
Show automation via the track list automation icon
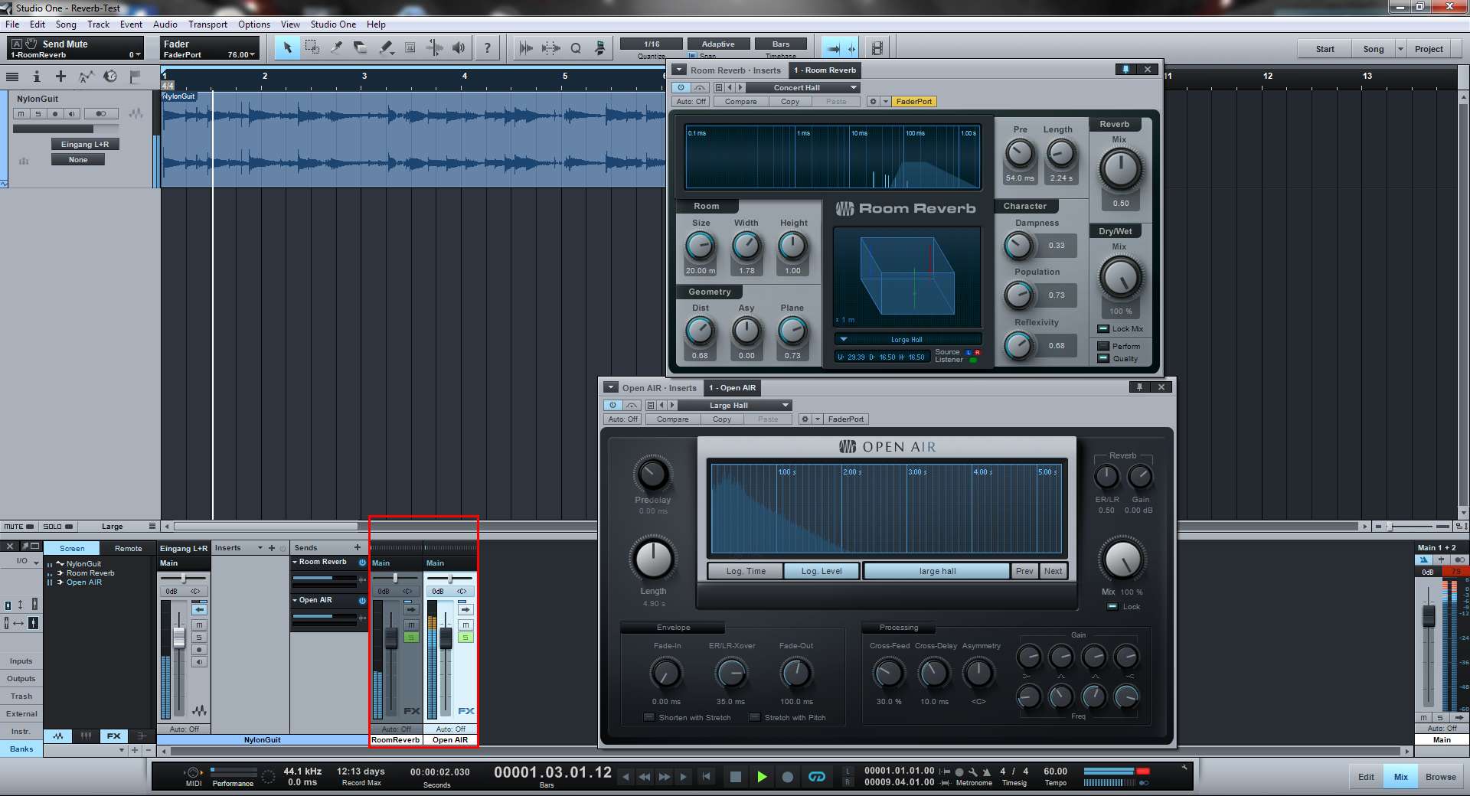pyautogui.click(x=86, y=77)
